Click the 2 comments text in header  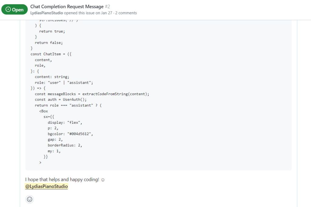tap(126, 13)
